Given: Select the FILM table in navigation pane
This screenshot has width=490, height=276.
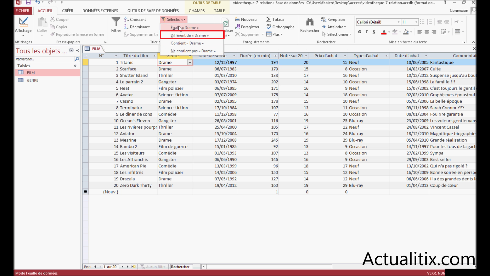Looking at the screenshot, I should click(x=47, y=73).
